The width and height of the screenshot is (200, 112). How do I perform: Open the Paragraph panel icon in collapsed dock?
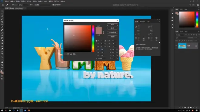click(172, 27)
